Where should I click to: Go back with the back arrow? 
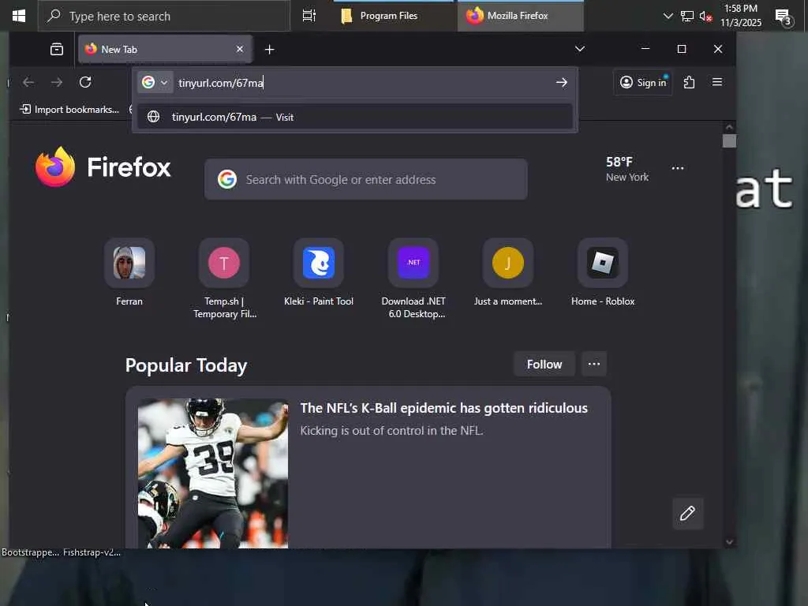coord(28,82)
